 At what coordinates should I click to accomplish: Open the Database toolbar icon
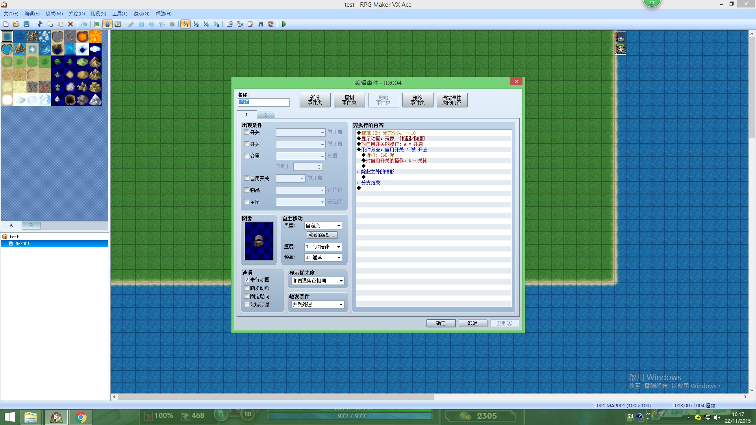click(x=230, y=24)
